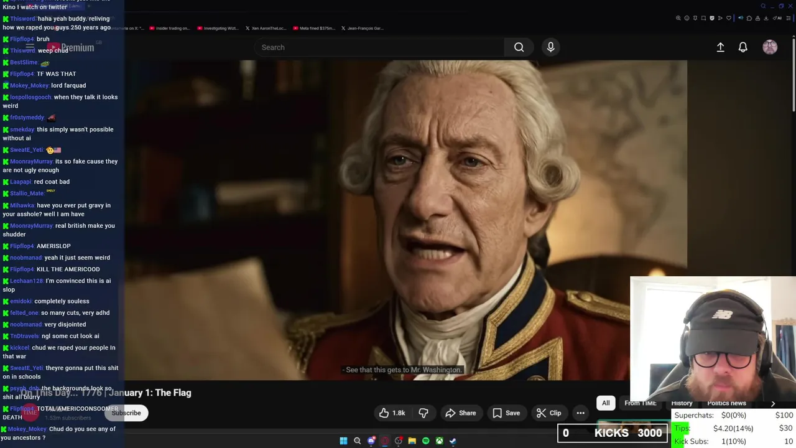Click the video title 'January 1: The Flag'

click(106, 393)
